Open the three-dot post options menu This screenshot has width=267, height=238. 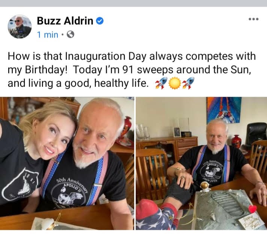point(253,19)
